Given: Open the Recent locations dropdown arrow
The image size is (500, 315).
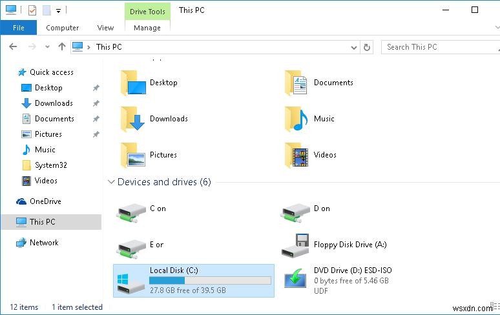Looking at the screenshot, I should [x=47, y=47].
